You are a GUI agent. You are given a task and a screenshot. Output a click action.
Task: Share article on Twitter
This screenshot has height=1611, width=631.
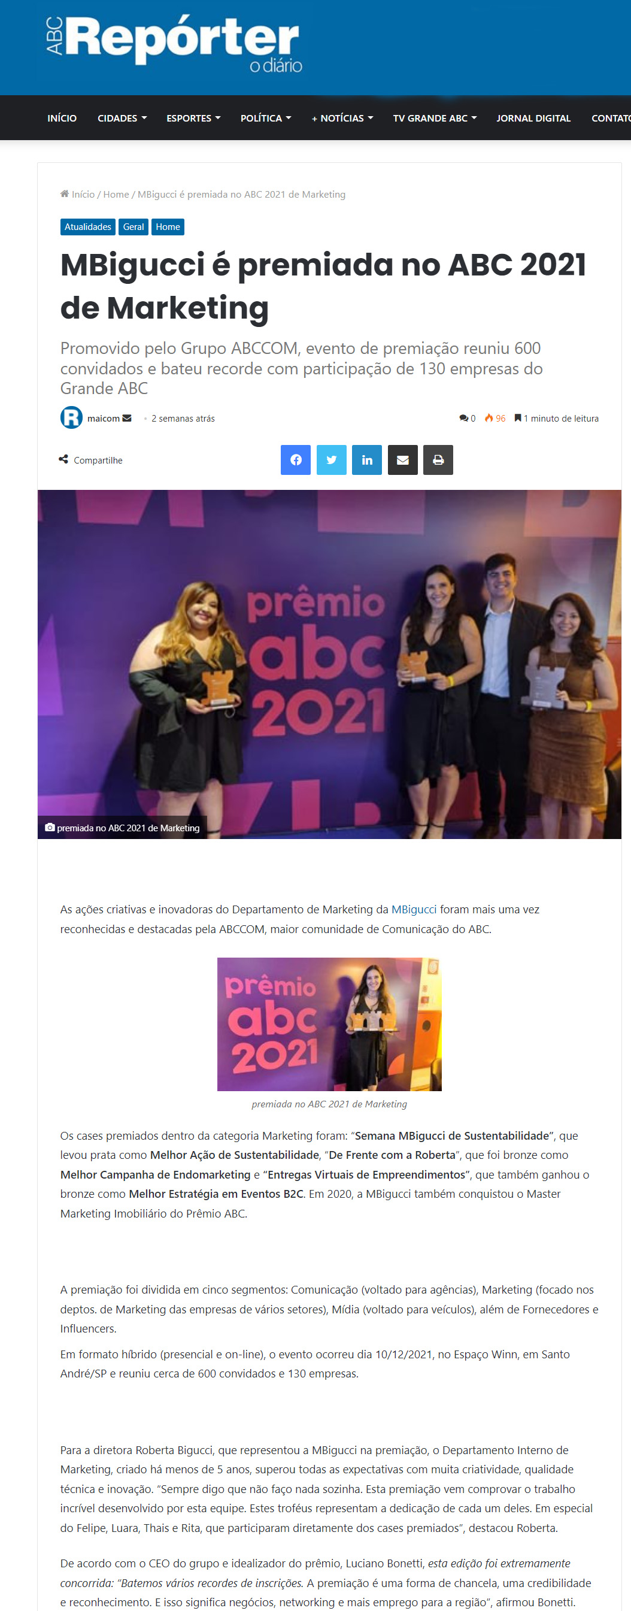click(332, 460)
